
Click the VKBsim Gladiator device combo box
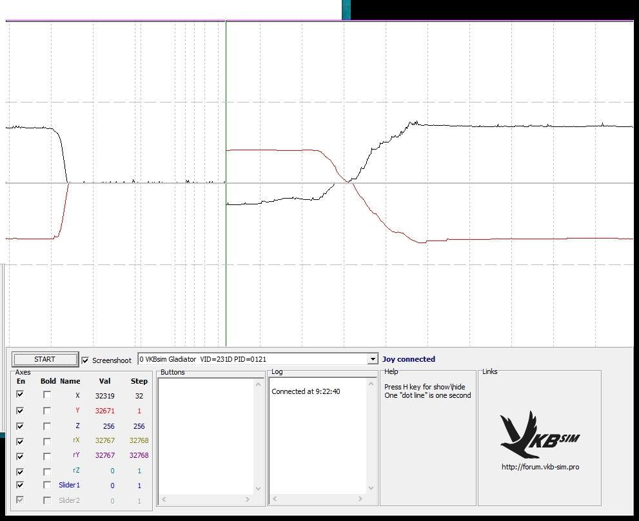[251, 359]
